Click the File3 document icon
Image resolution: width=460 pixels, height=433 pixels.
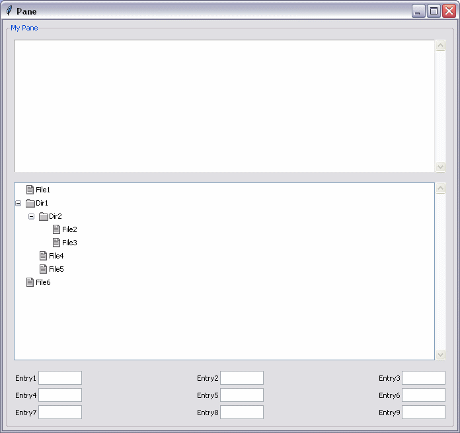point(56,243)
